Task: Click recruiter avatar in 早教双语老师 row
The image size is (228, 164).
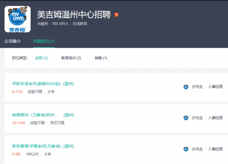Action: 186,87
